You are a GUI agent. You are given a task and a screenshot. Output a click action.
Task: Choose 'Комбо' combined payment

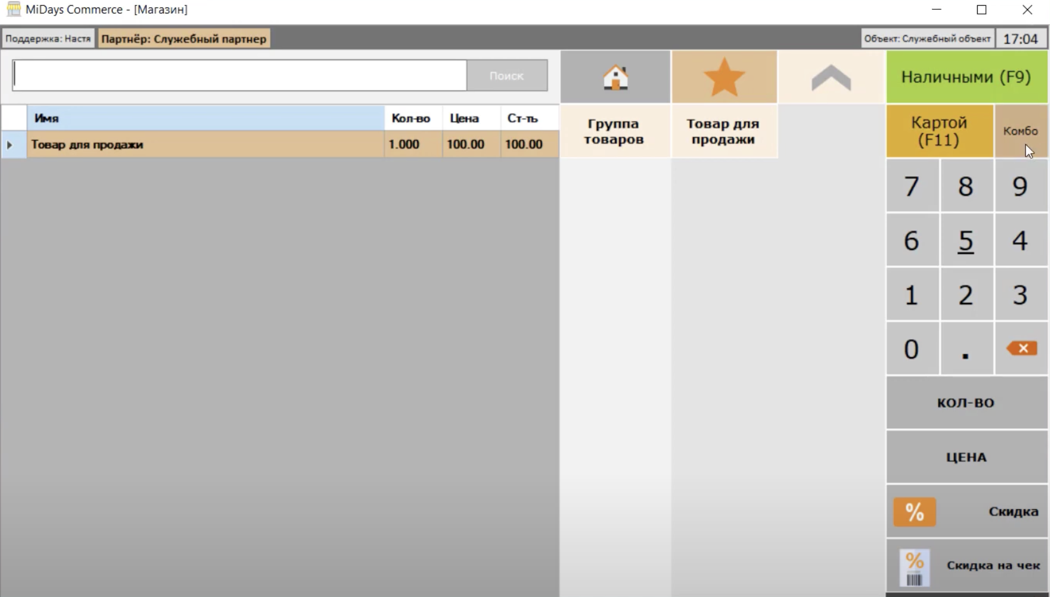(1021, 131)
